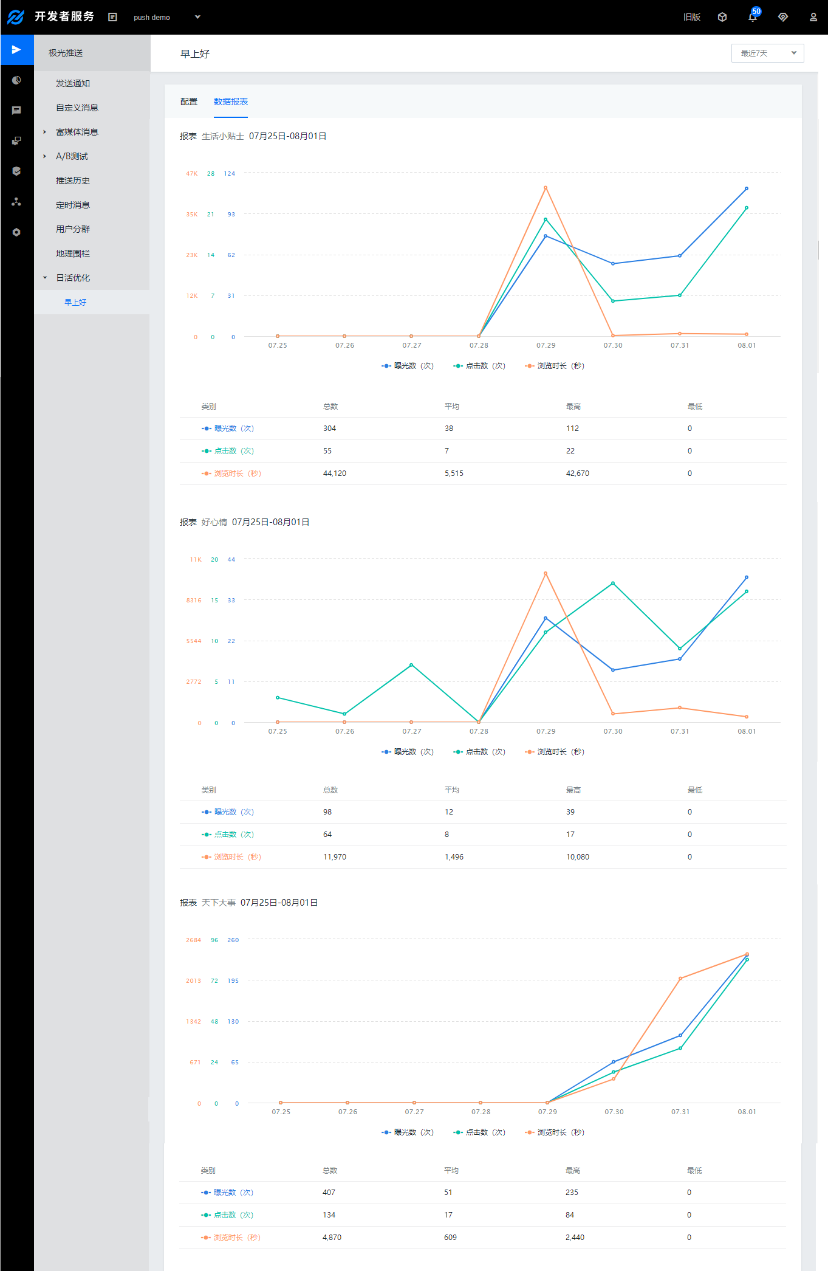Open the cube icon in top bar
The height and width of the screenshot is (1271, 828).
coord(722,17)
